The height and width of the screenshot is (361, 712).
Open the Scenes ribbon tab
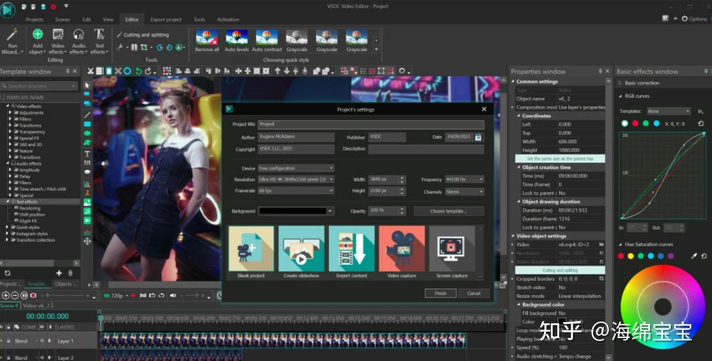coord(63,19)
